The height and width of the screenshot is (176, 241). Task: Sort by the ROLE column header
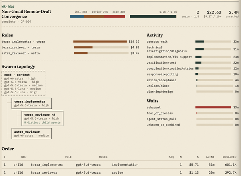coord(68,157)
